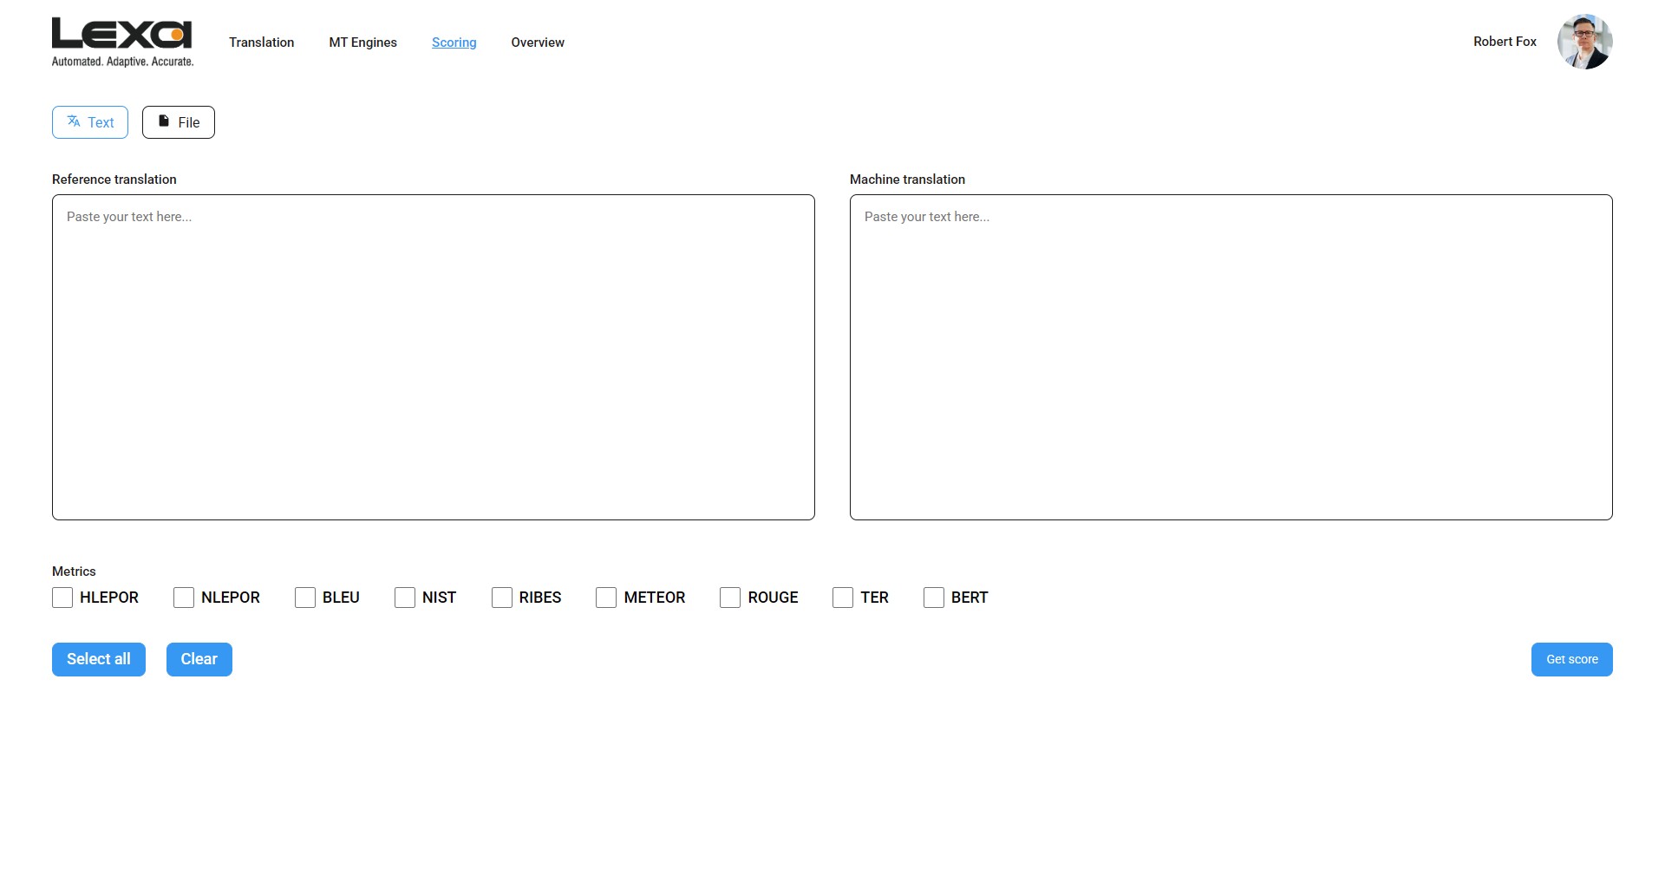The width and height of the screenshot is (1665, 895).
Task: Focus the Reference translation text area
Action: pyautogui.click(x=434, y=357)
